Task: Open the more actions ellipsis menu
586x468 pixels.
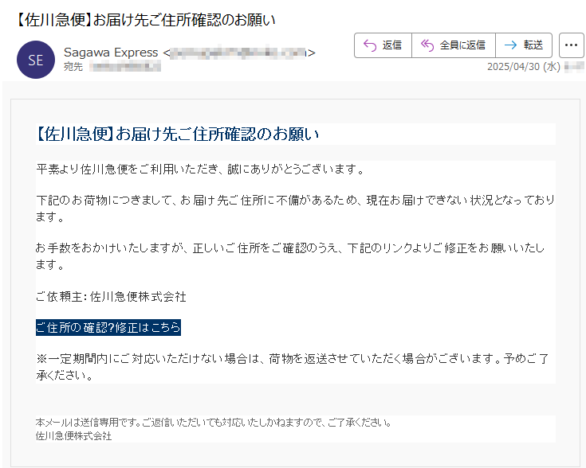Action: 571,45
